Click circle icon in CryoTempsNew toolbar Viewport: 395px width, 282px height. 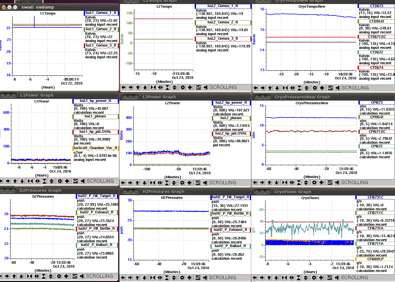[x=315, y=88]
